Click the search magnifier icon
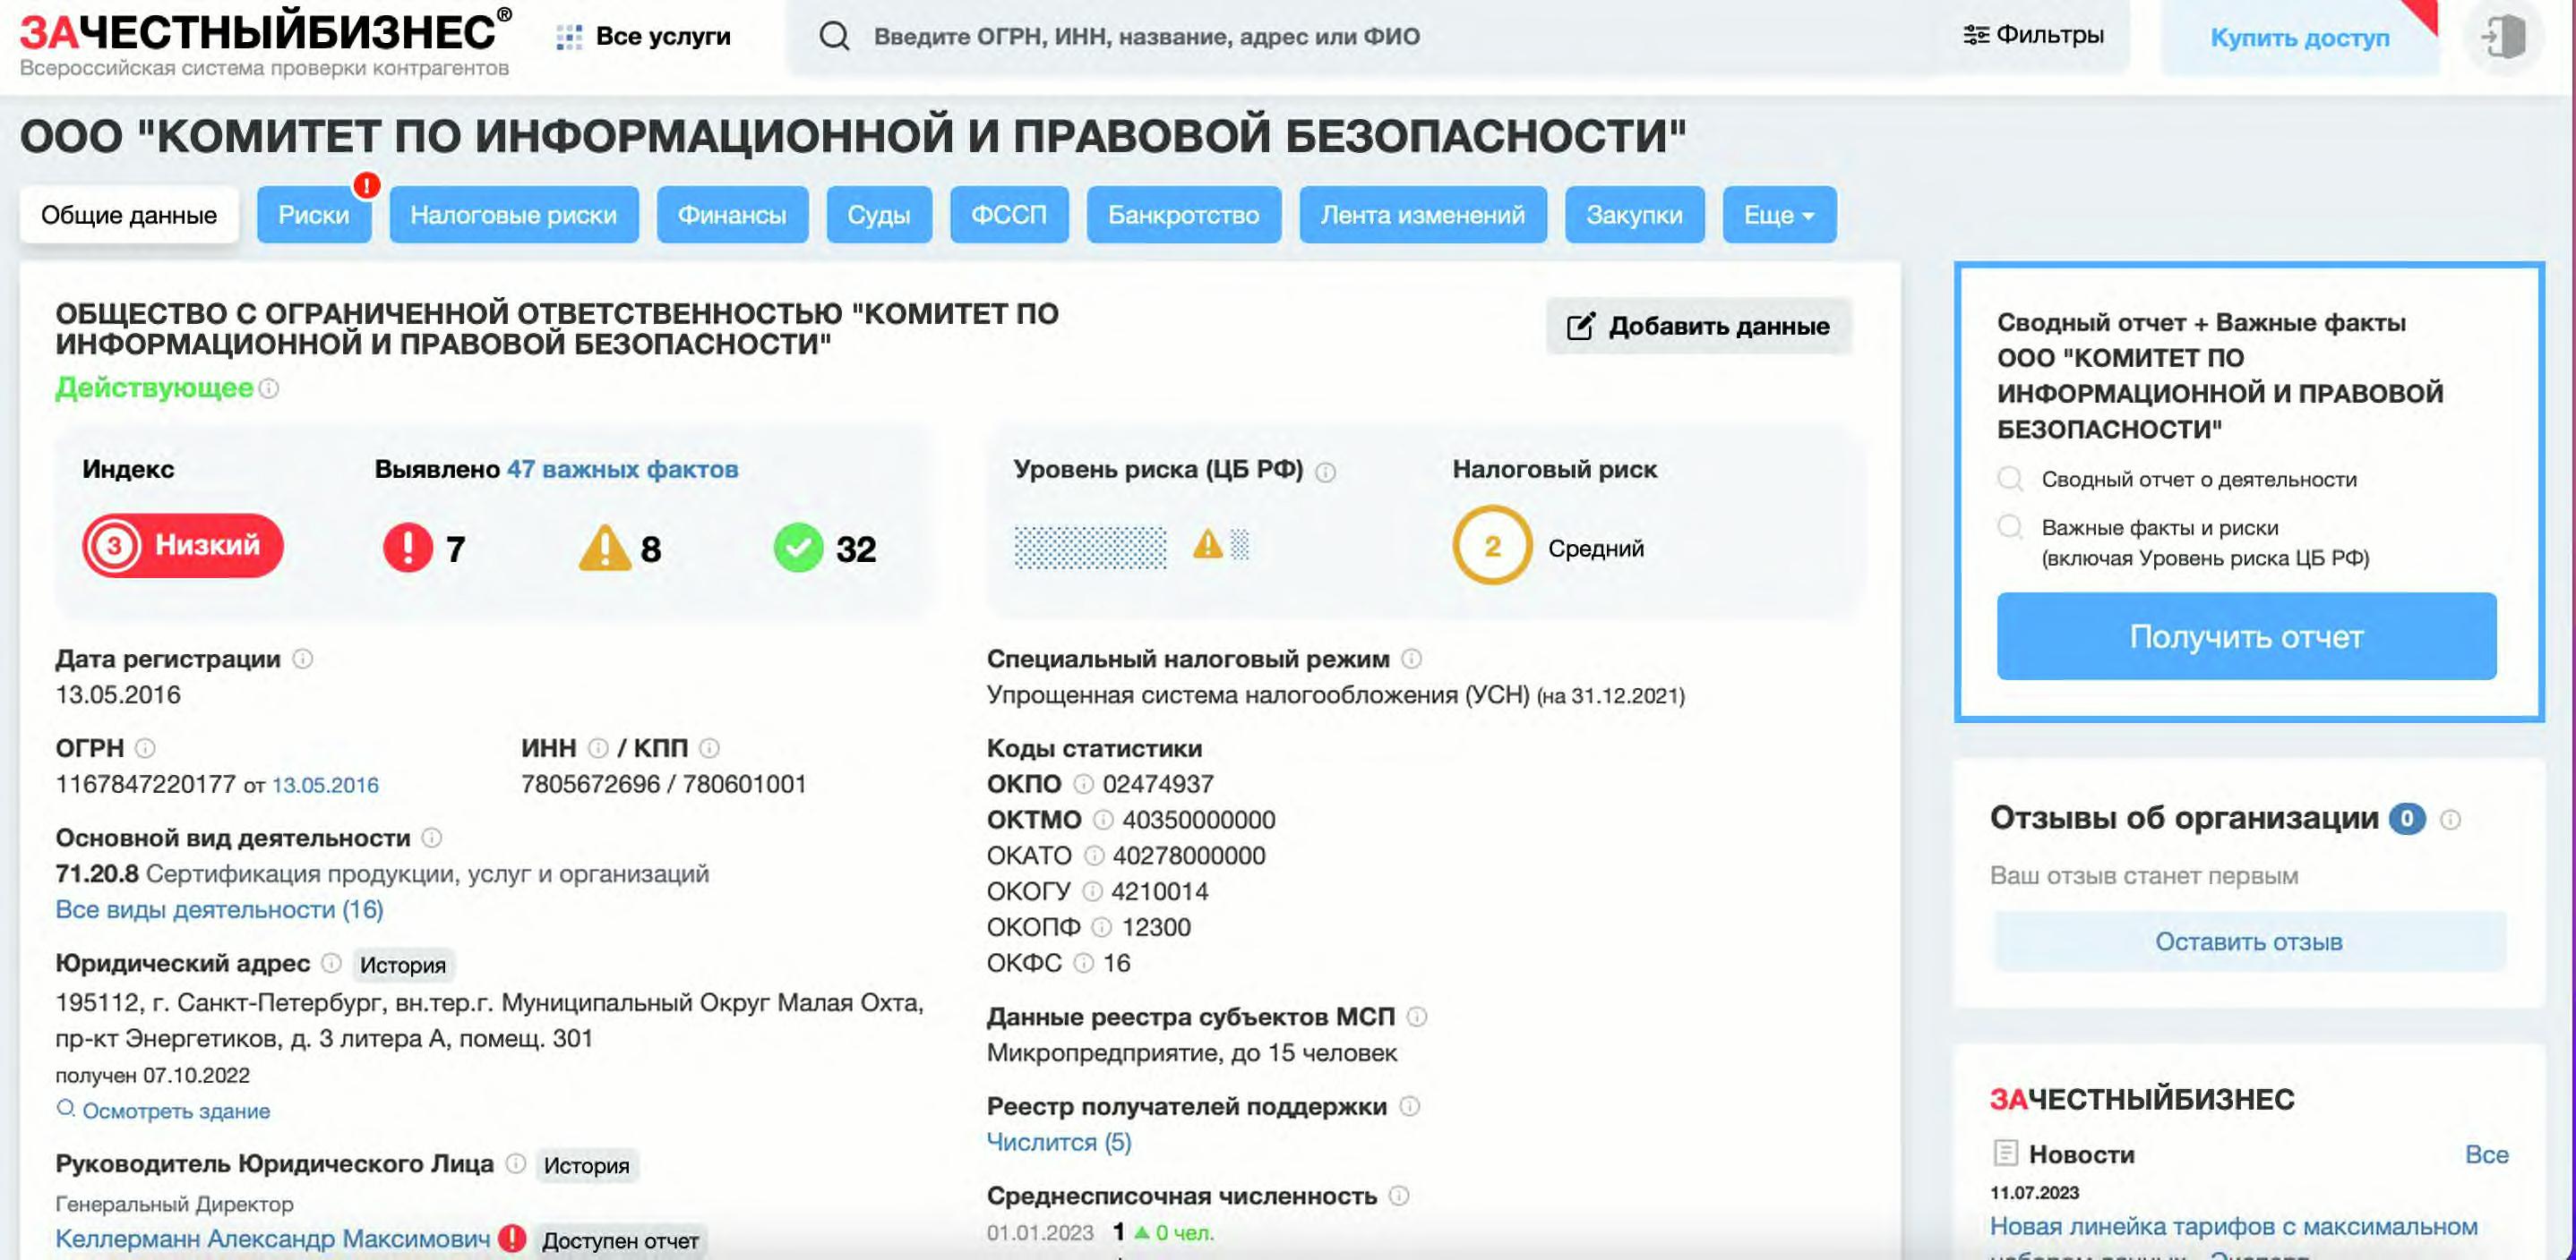2576x1260 pixels. click(834, 37)
